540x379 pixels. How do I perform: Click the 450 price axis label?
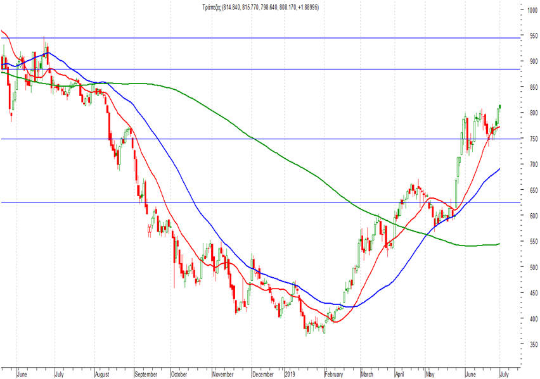[x=533, y=293]
